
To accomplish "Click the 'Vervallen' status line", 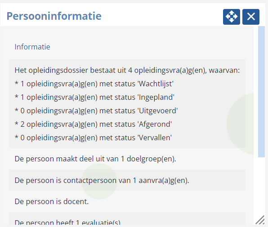I will click(93, 138).
